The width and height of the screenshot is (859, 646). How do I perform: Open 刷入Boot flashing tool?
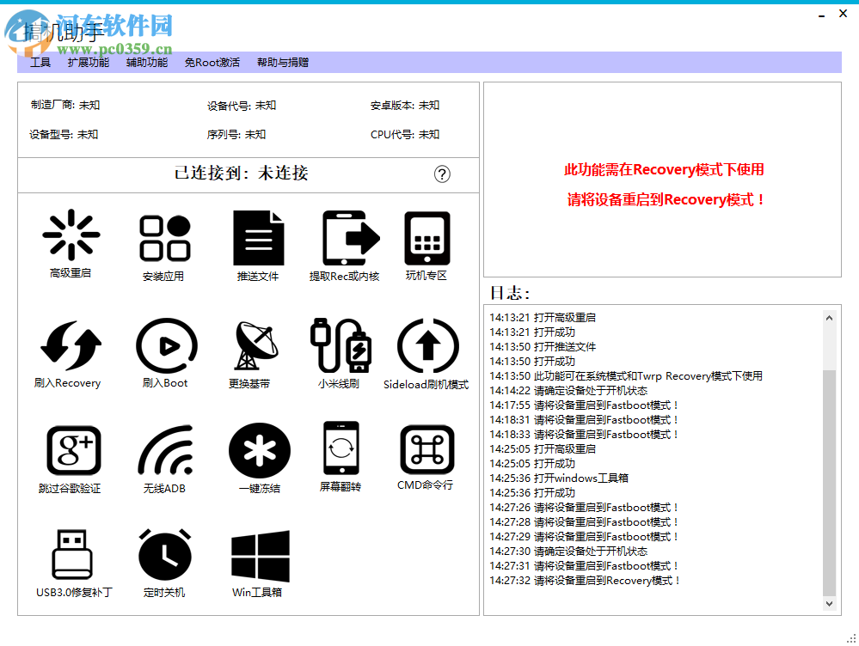[x=165, y=354]
